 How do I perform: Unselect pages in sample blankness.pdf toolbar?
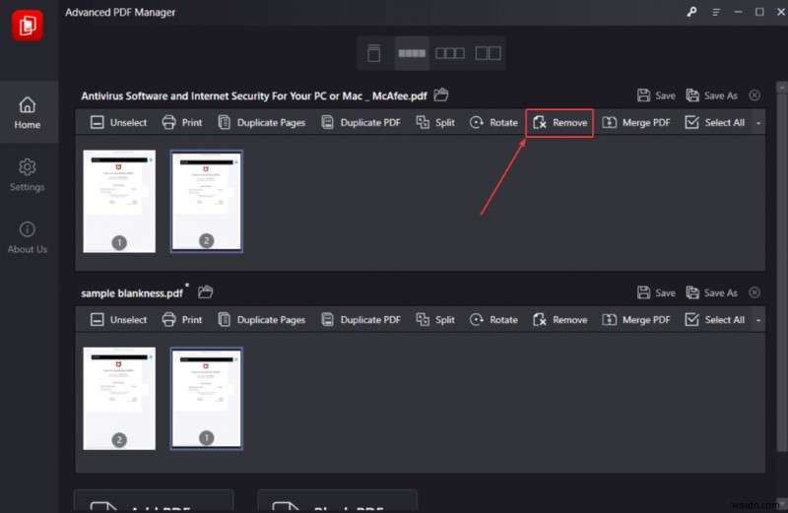(x=118, y=320)
